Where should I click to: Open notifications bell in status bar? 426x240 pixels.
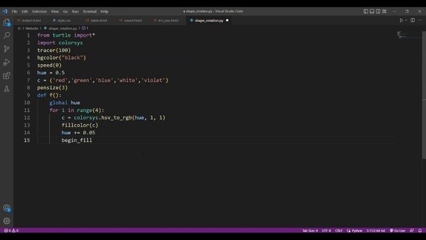420,231
